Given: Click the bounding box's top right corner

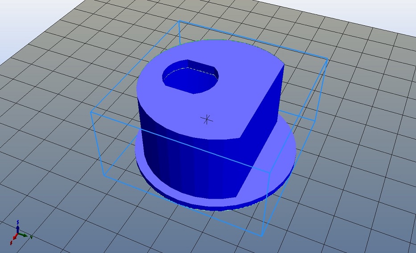Looking at the screenshot, I should coord(328,58).
